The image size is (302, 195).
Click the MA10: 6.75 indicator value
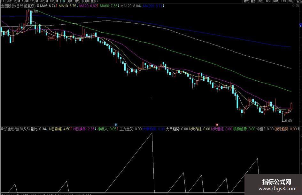pyautogui.click(x=68, y=6)
